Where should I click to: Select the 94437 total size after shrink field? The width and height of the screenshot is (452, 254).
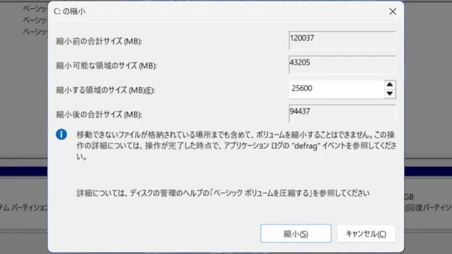pyautogui.click(x=342, y=114)
